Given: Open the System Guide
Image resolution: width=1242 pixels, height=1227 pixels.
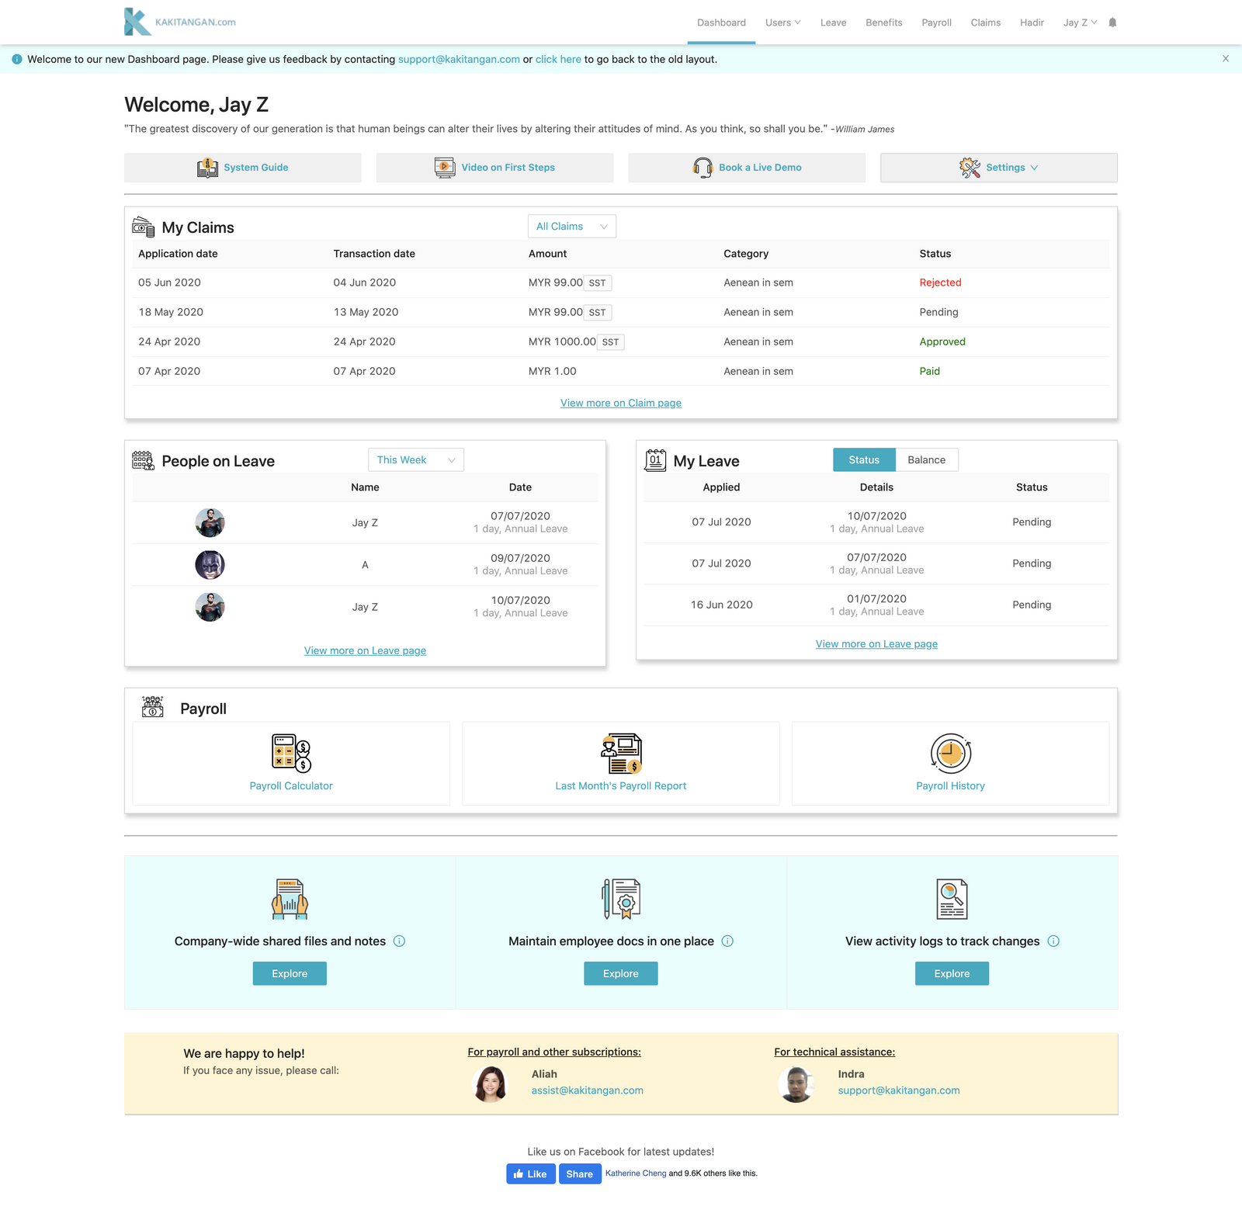Looking at the screenshot, I should [242, 167].
